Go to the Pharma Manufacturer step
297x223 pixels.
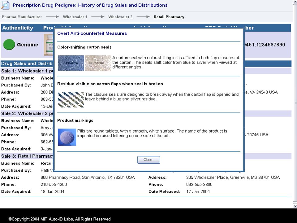[x=22, y=17]
